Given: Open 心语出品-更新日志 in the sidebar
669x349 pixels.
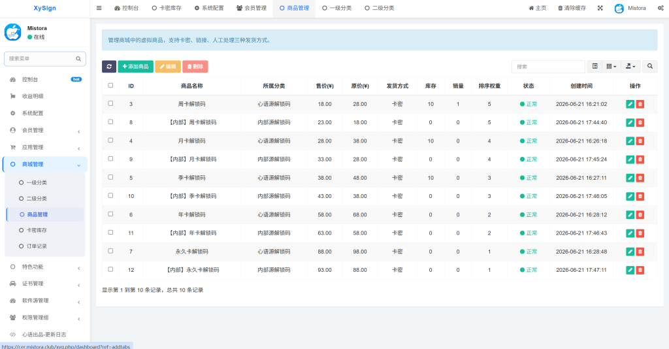Looking at the screenshot, I should click(45, 335).
